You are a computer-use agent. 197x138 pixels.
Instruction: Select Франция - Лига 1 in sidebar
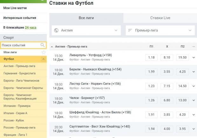pyautogui.click(x=24, y=135)
